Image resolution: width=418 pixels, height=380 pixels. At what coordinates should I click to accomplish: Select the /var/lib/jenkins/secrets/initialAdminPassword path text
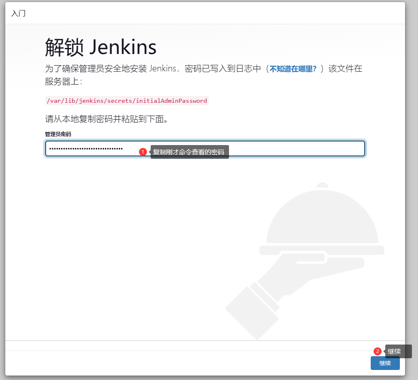127,101
